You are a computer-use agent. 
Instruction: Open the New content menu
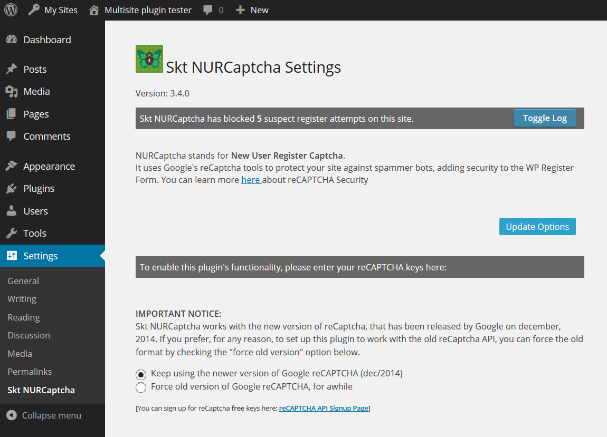[259, 10]
